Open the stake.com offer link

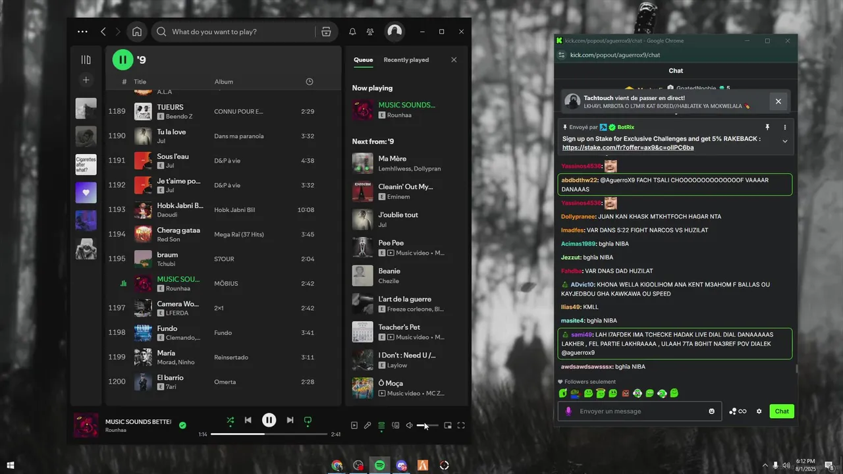(x=628, y=147)
